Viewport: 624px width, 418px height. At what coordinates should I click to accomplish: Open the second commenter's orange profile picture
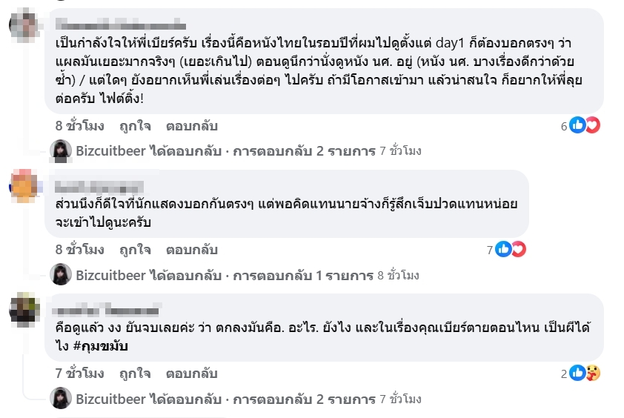(24, 186)
